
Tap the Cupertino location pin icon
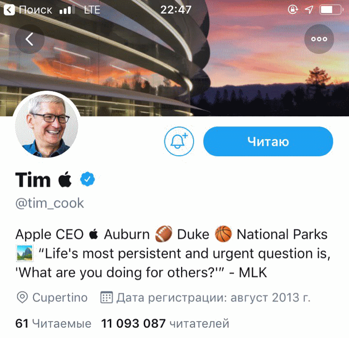22,297
